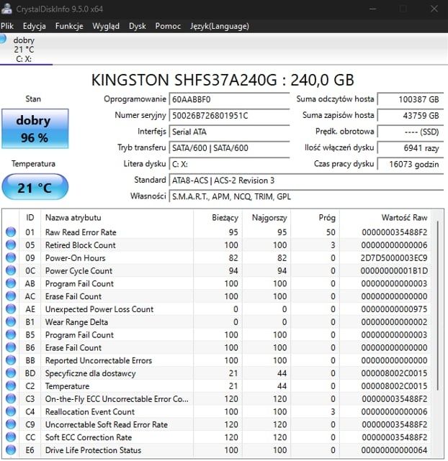Click the 21 °C temperature button
Viewport: 448px width, 461px height.
[x=35, y=187]
